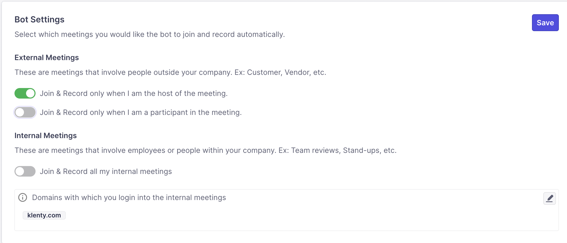This screenshot has height=243, width=567.
Task: Click the 'people within your company' description
Action: (x=205, y=150)
